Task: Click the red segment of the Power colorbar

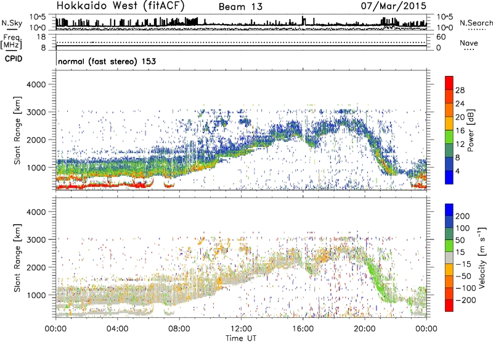Action: tap(449, 83)
